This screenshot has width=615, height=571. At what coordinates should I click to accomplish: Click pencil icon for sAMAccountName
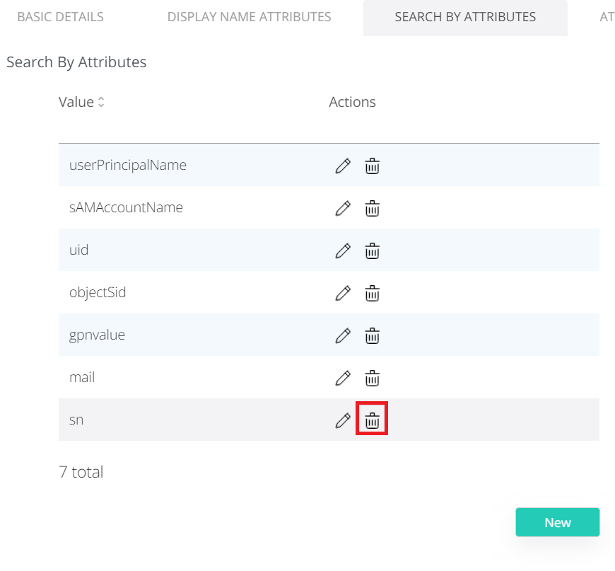(343, 209)
